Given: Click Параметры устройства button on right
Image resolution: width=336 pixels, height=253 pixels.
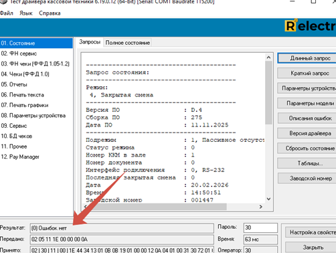Looking at the screenshot, I should coord(307,88).
